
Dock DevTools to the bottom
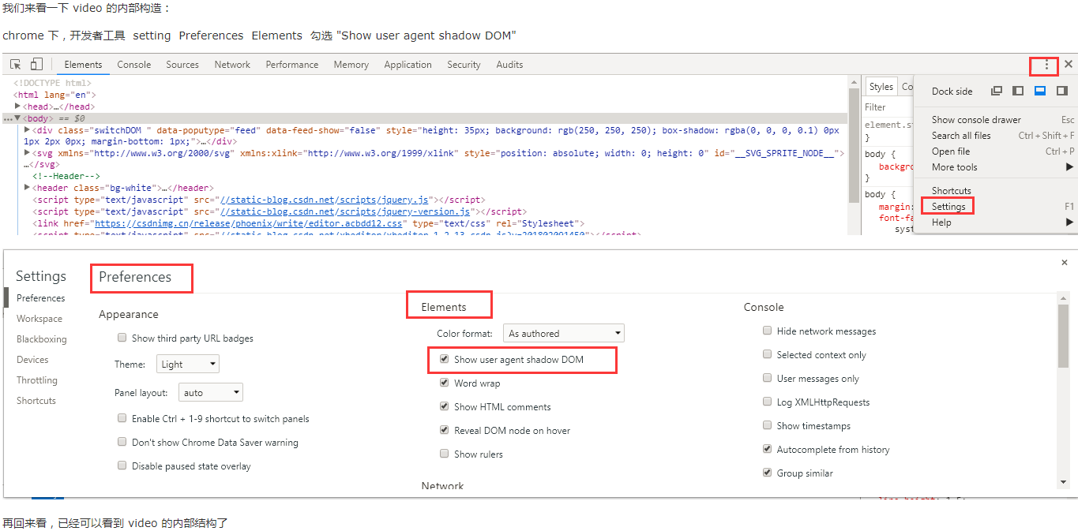(x=1040, y=91)
